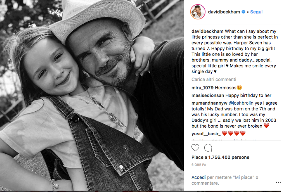Open davidbeckham username in header

(224, 12)
